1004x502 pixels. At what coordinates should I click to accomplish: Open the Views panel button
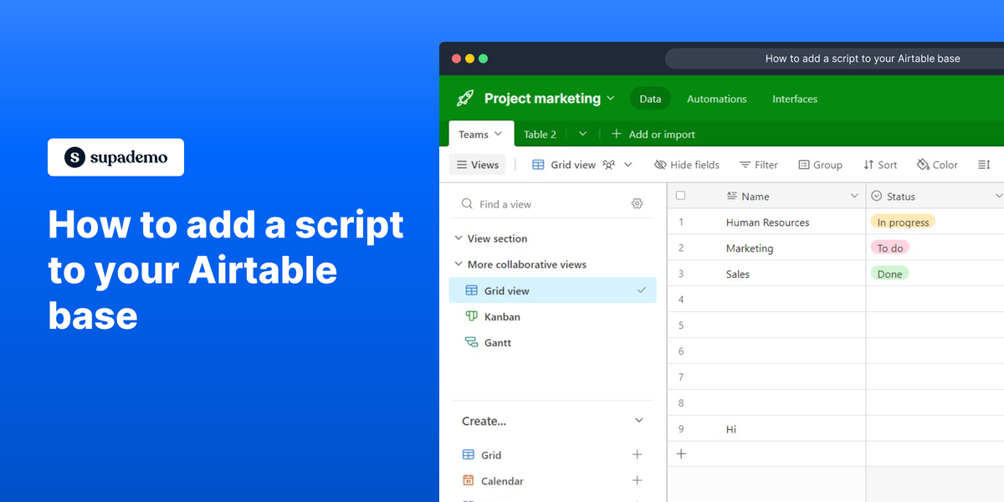pyautogui.click(x=477, y=165)
